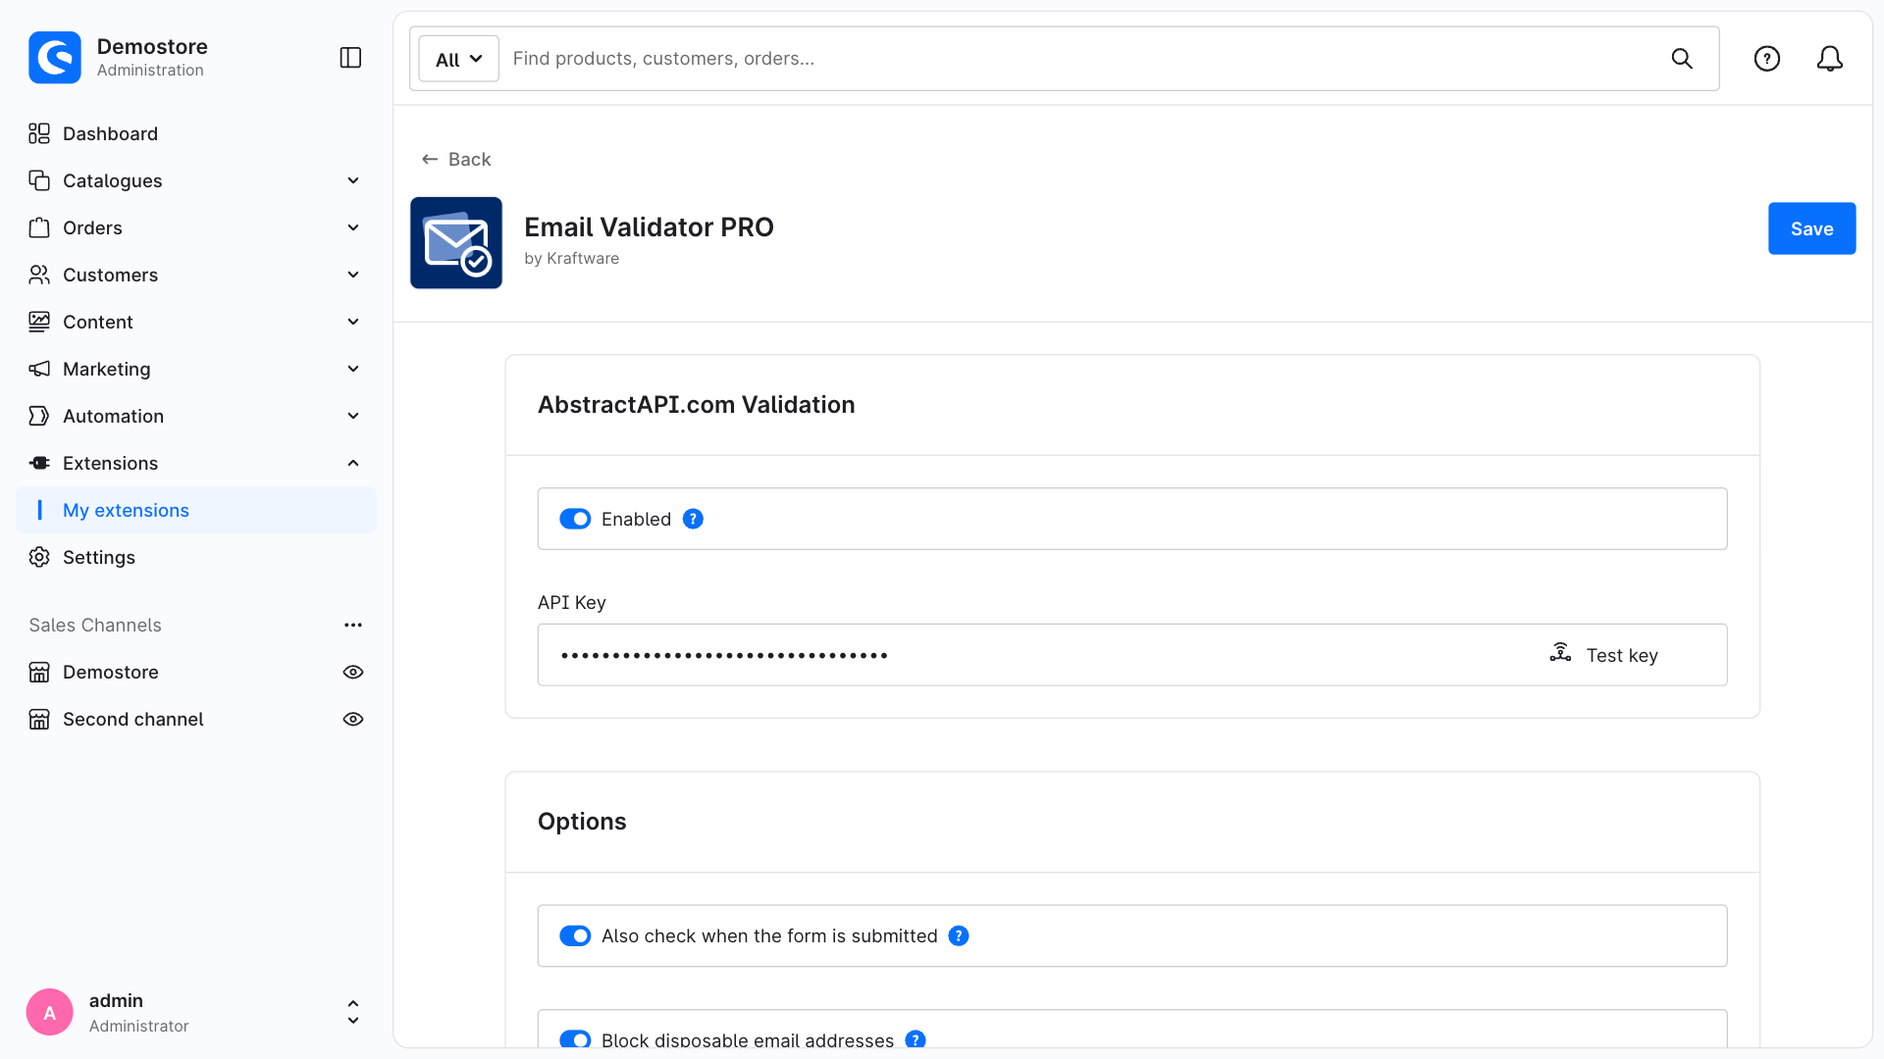The width and height of the screenshot is (1884, 1059).
Task: Open the help circle icon
Action: tap(1767, 59)
